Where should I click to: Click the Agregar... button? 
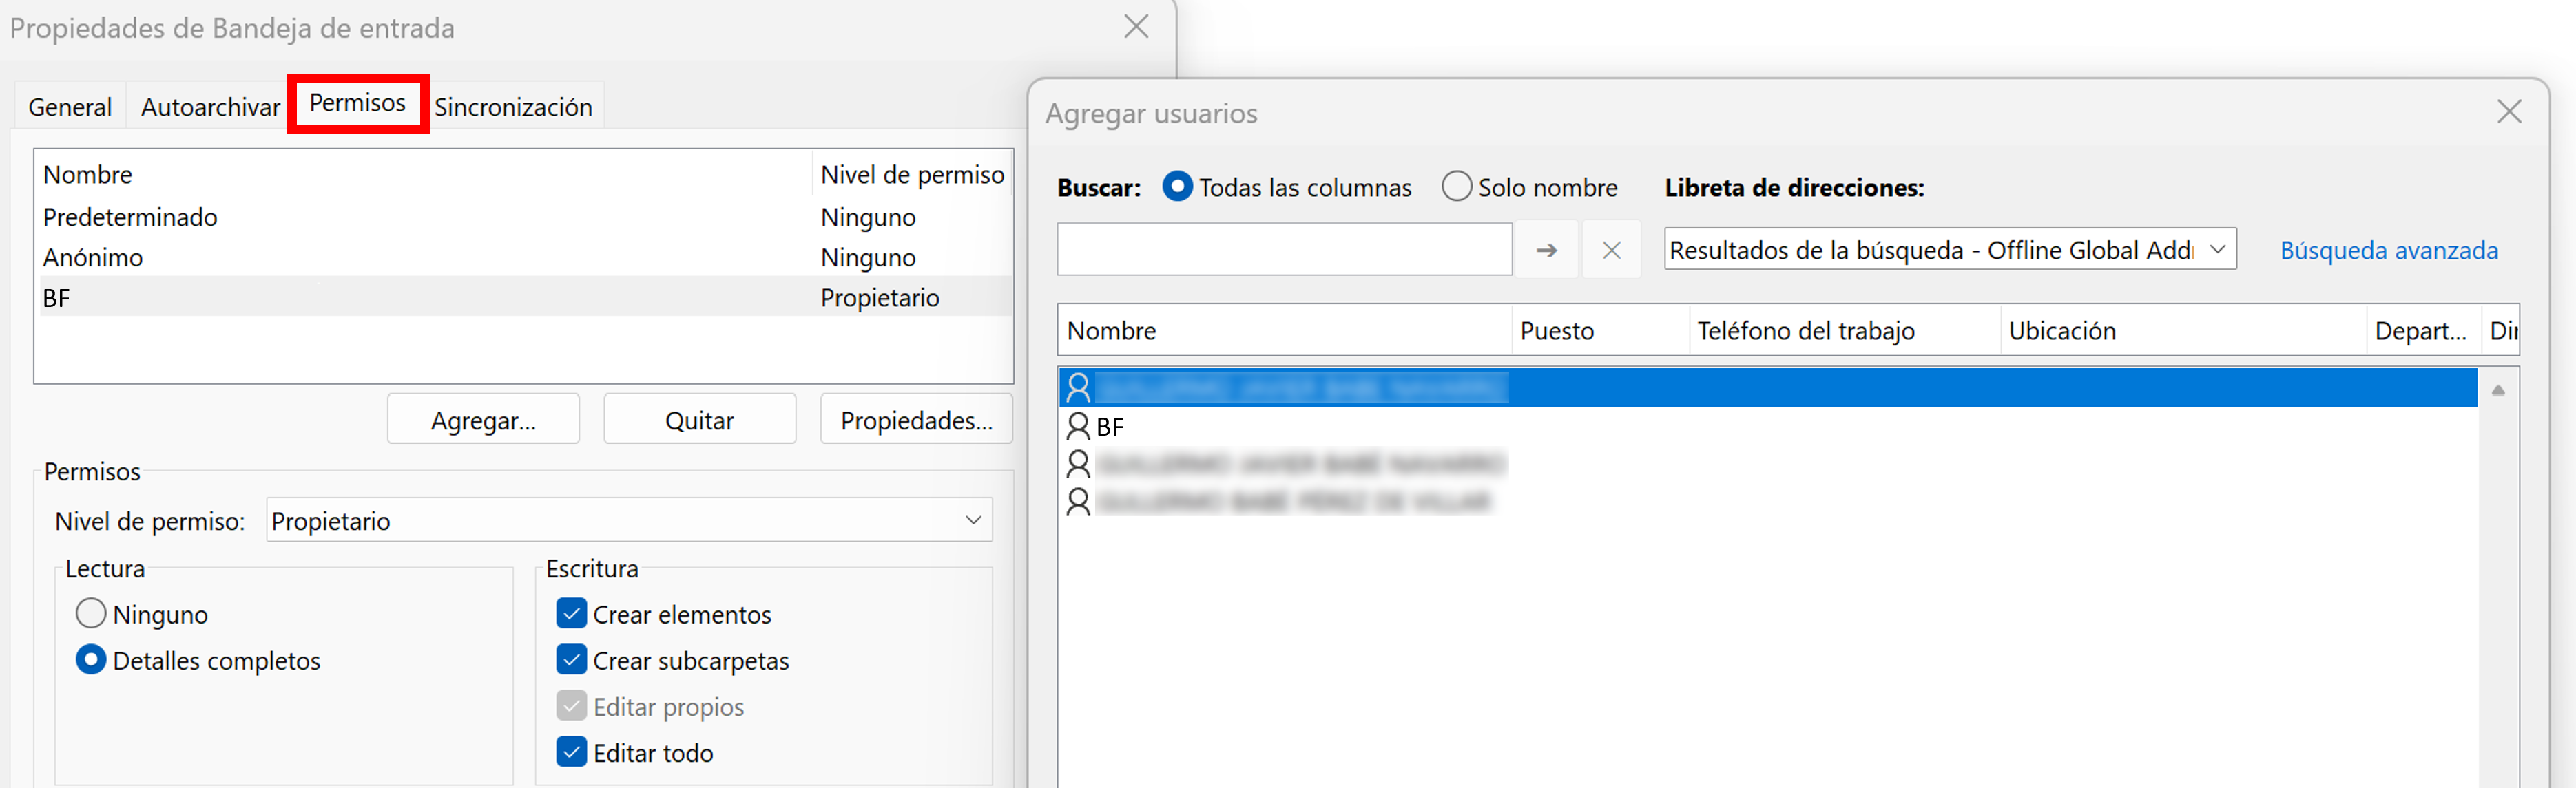point(483,420)
